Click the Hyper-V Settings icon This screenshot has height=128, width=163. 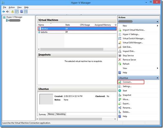[120, 34]
